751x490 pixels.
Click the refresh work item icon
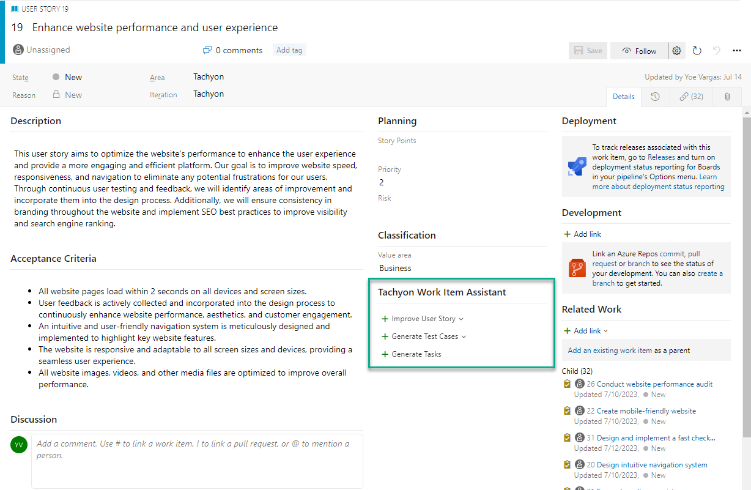[697, 51]
